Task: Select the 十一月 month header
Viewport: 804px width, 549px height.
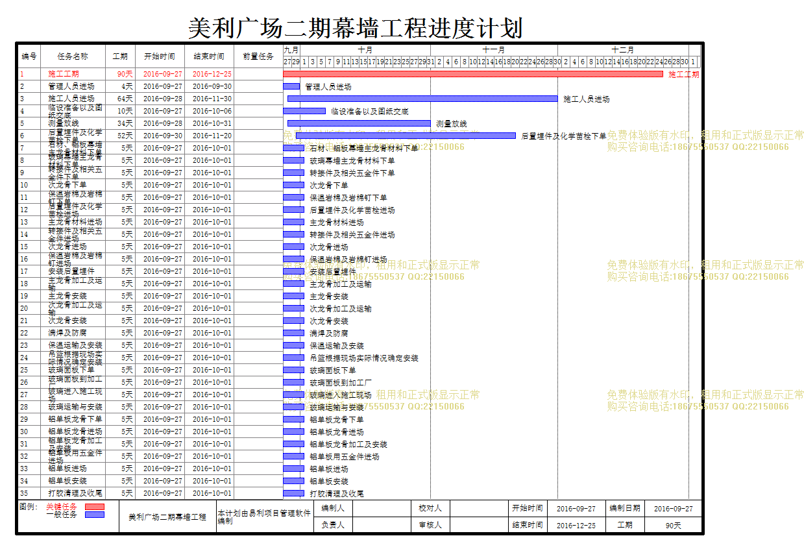Action: tap(494, 50)
